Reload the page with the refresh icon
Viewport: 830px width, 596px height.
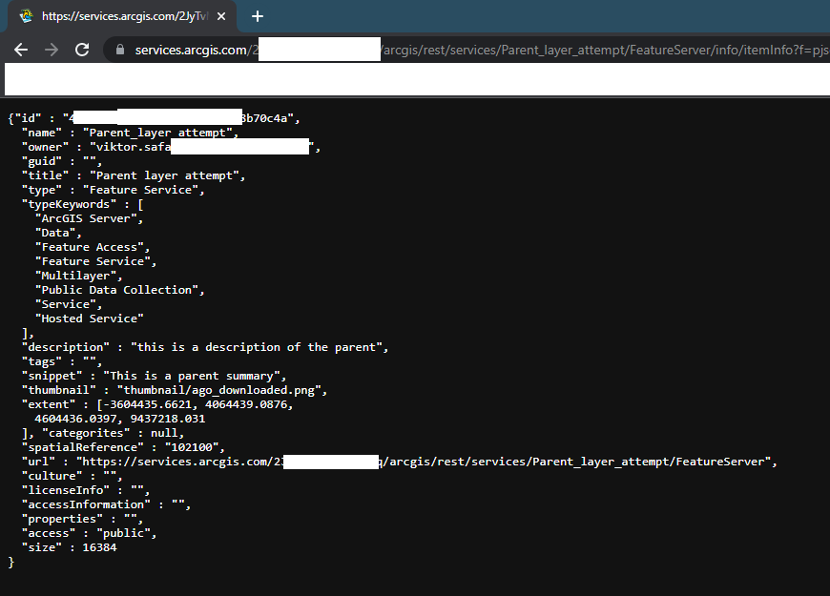coord(82,50)
